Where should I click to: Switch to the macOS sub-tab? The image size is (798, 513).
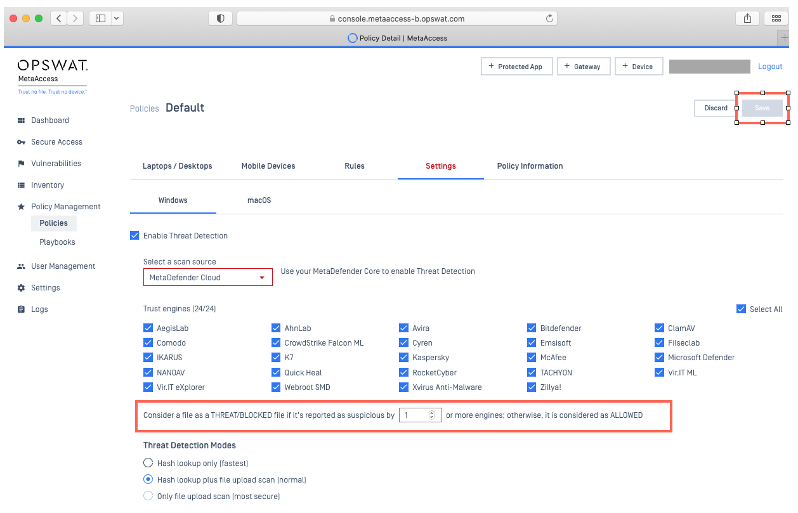[259, 200]
